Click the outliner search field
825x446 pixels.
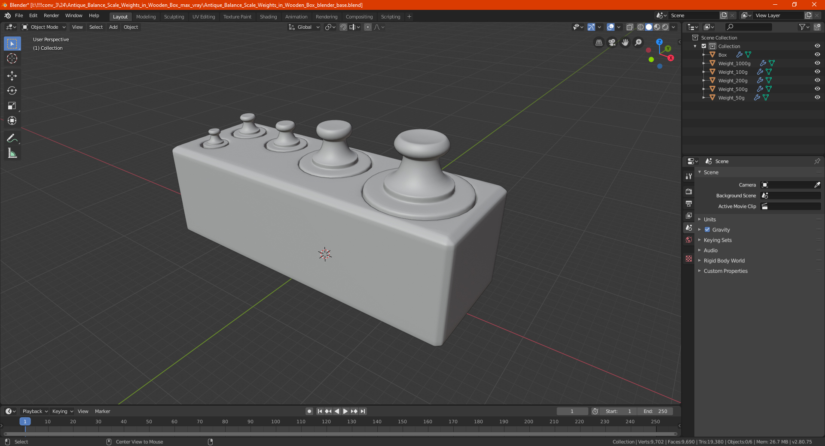[748, 27]
